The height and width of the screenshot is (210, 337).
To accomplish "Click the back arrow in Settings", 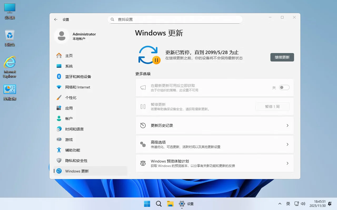I will point(56,19).
